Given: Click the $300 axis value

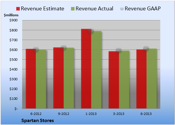Looking at the screenshot, I should click(x=13, y=79).
